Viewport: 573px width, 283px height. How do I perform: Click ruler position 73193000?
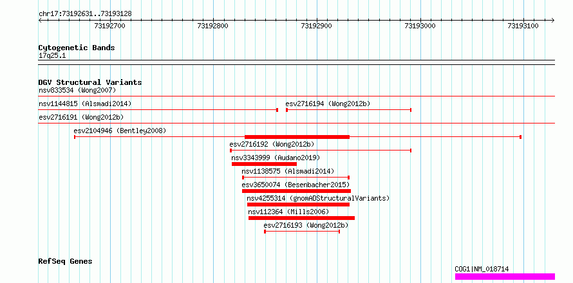click(x=420, y=26)
